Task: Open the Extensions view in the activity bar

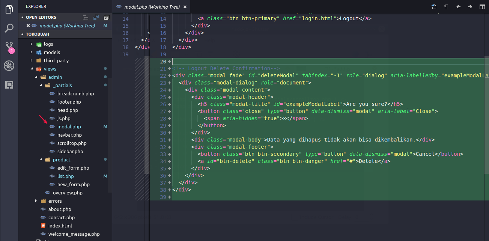Action: coord(9,84)
